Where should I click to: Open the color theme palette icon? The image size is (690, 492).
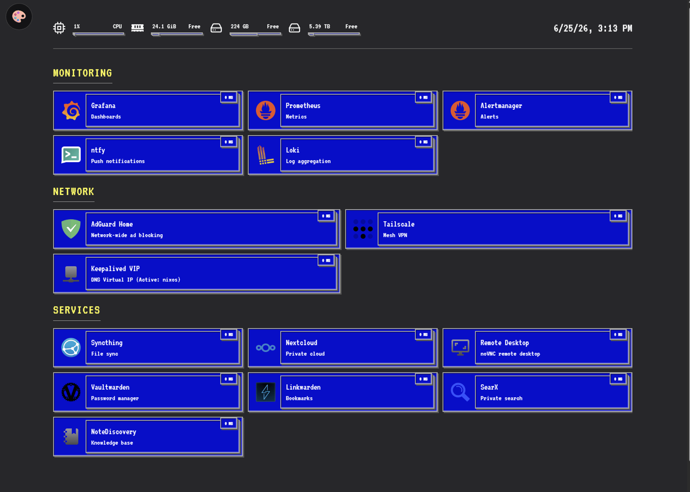(x=19, y=17)
